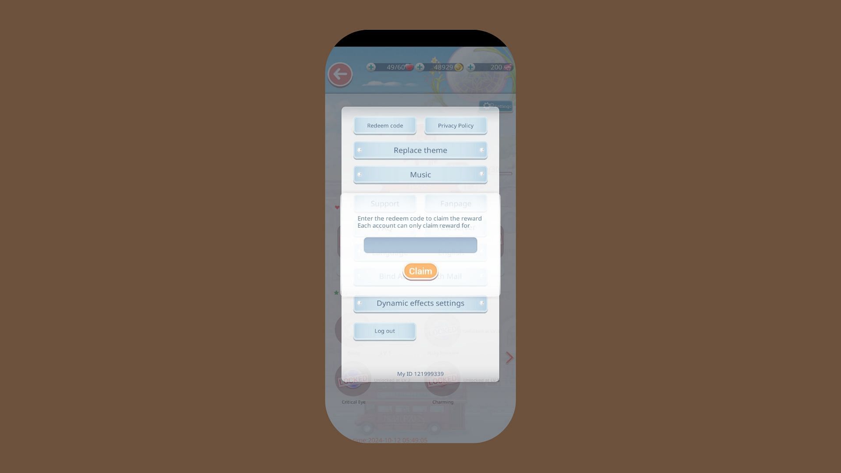Viewport: 841px width, 473px height.
Task: Click the Log out option
Action: (x=384, y=330)
